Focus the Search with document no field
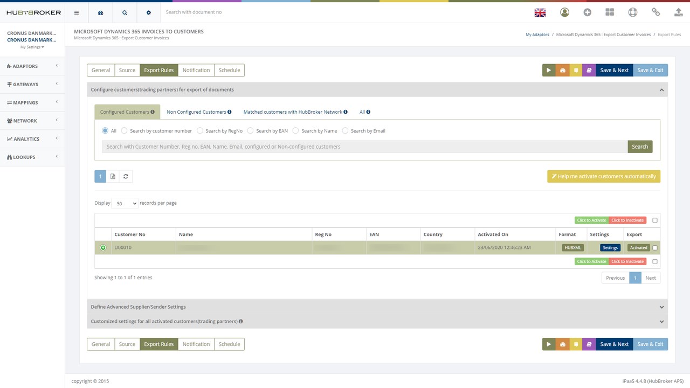The image size is (690, 388). (x=345, y=12)
